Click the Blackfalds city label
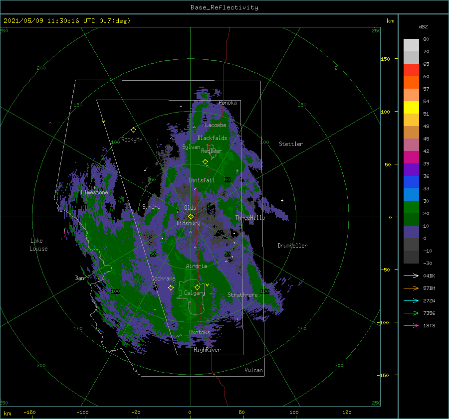Image resolution: width=449 pixels, height=419 pixels. [x=212, y=138]
